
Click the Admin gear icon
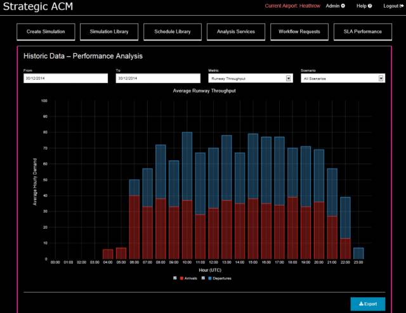343,6
